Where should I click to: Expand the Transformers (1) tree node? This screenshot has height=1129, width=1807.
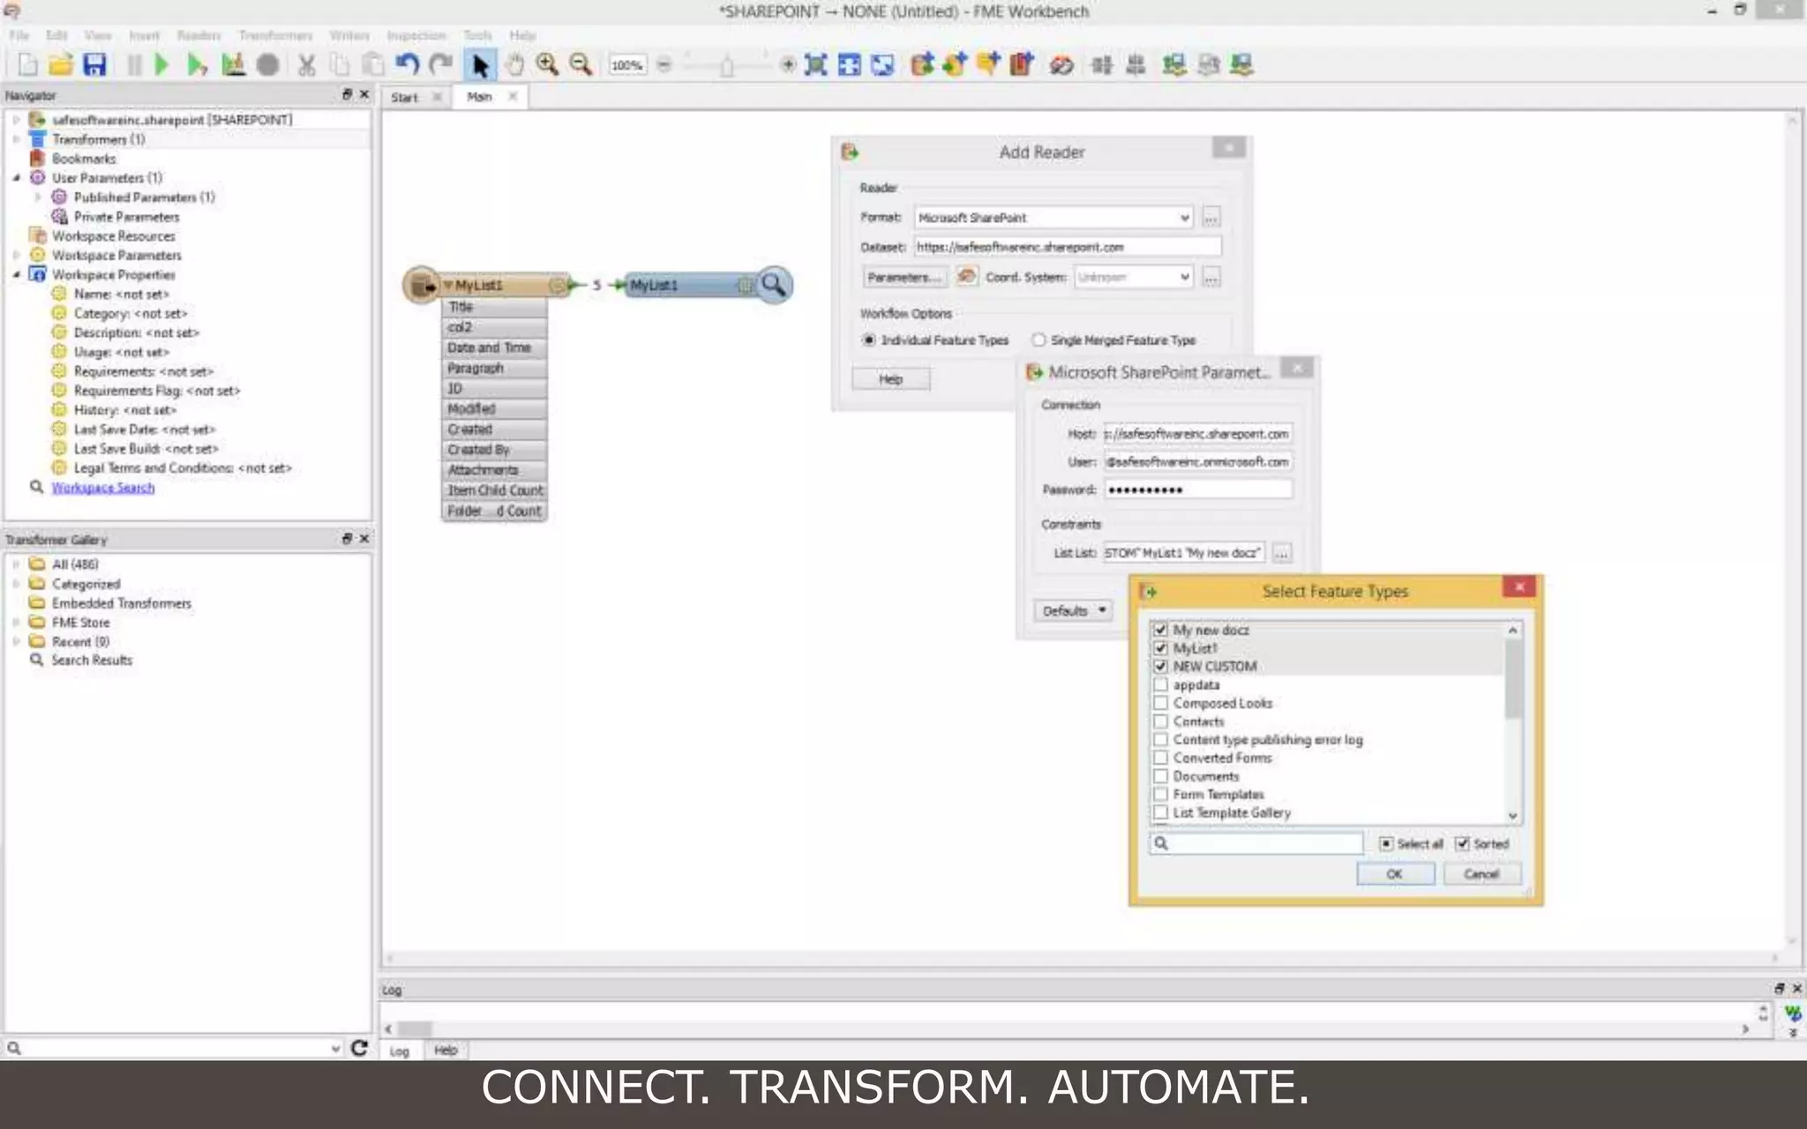(16, 139)
